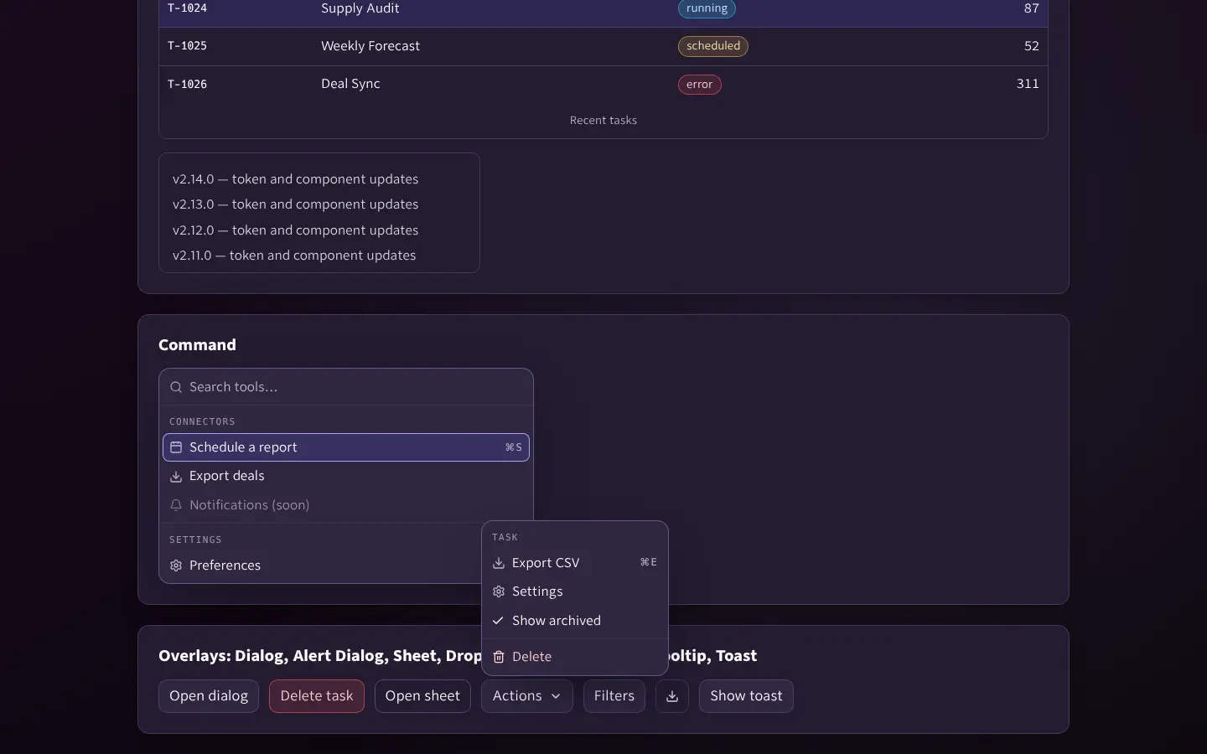Click the Open dialog button
1207x754 pixels.
click(209, 696)
